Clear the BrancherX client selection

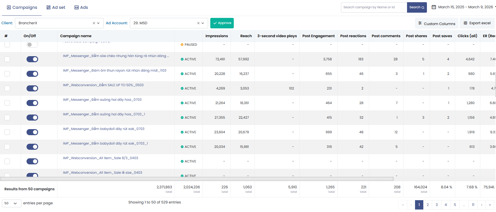pyautogui.click(x=94, y=23)
